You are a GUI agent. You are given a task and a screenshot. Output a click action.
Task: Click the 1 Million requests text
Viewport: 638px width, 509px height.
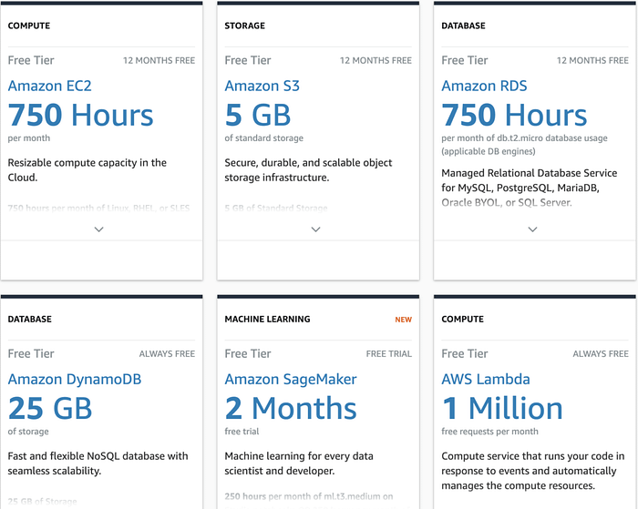(x=502, y=408)
